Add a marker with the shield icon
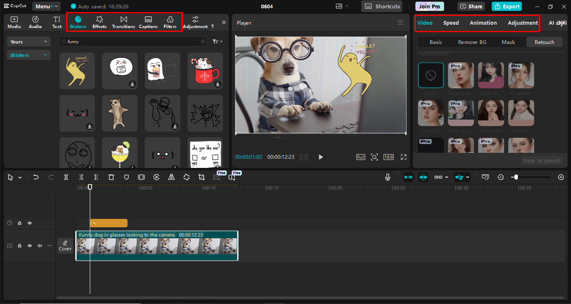Image resolution: width=571 pixels, height=304 pixels. point(126,177)
